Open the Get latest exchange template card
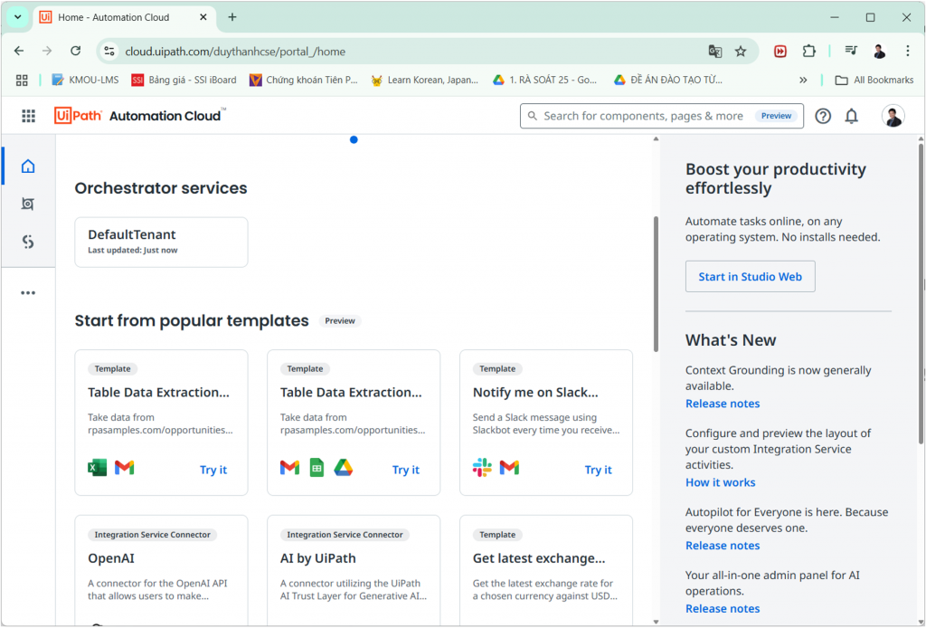 [x=546, y=570]
